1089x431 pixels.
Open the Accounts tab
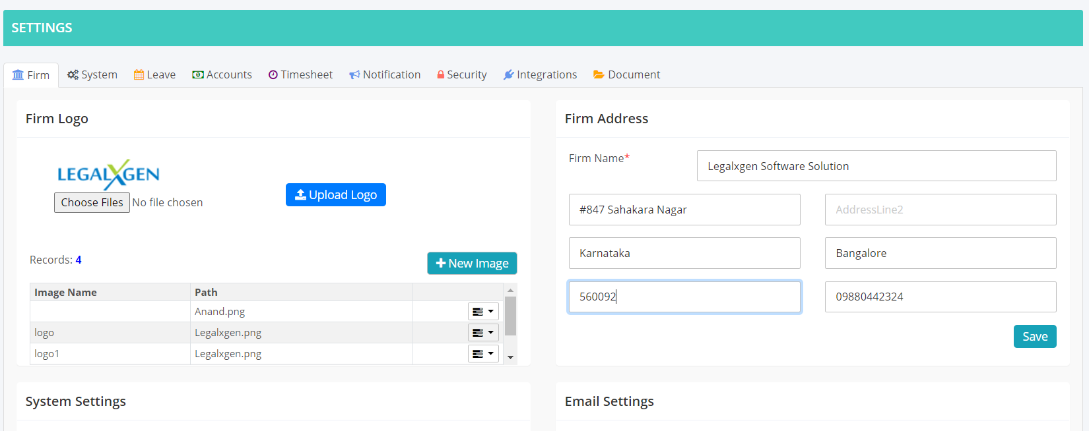[222, 74]
